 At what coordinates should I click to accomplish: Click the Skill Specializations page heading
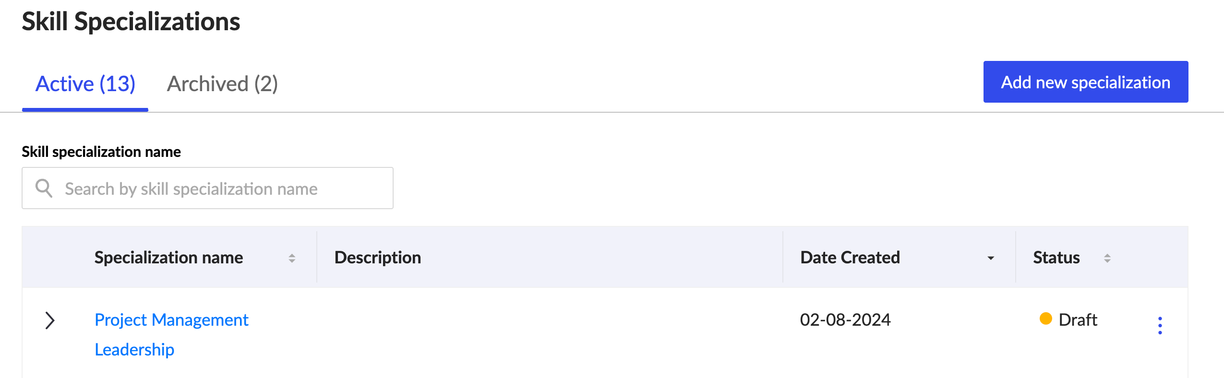(x=131, y=22)
